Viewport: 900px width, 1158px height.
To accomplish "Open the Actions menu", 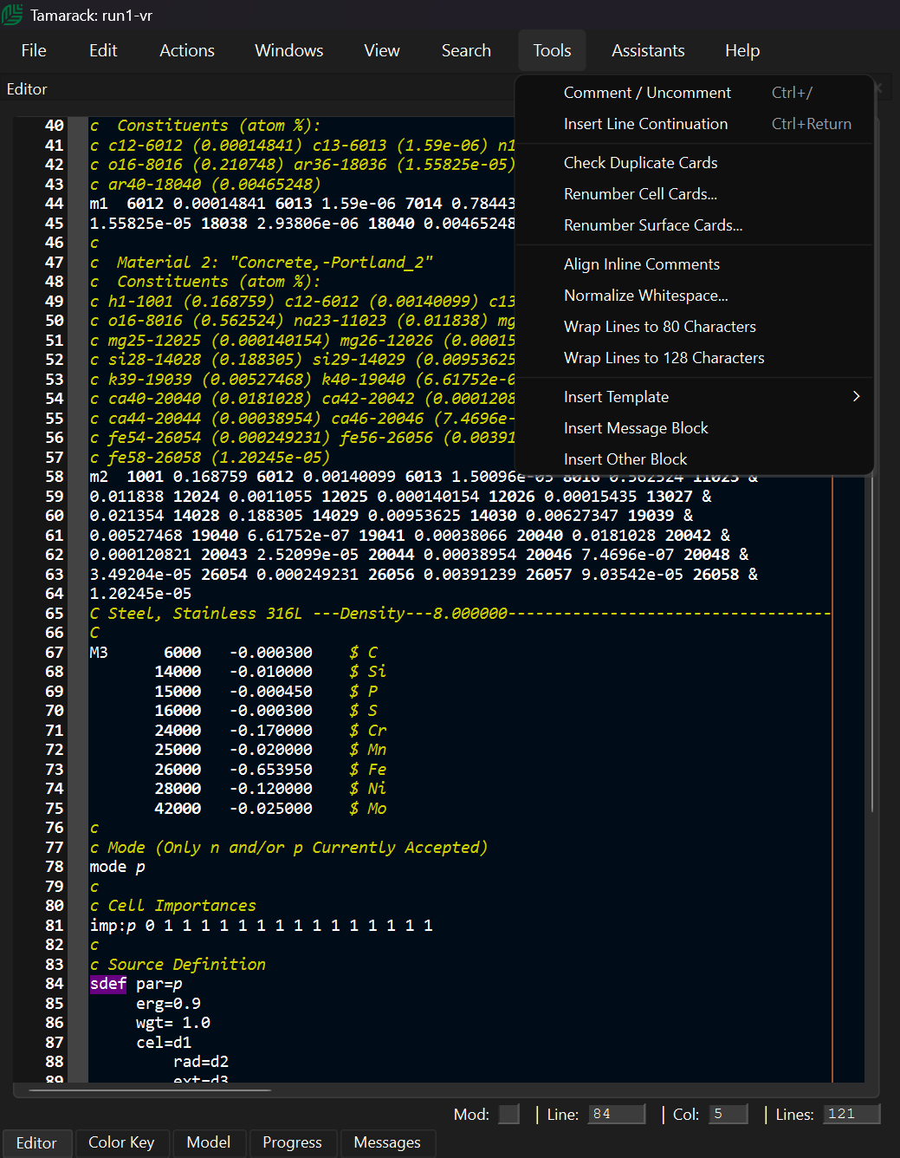I will coord(187,50).
